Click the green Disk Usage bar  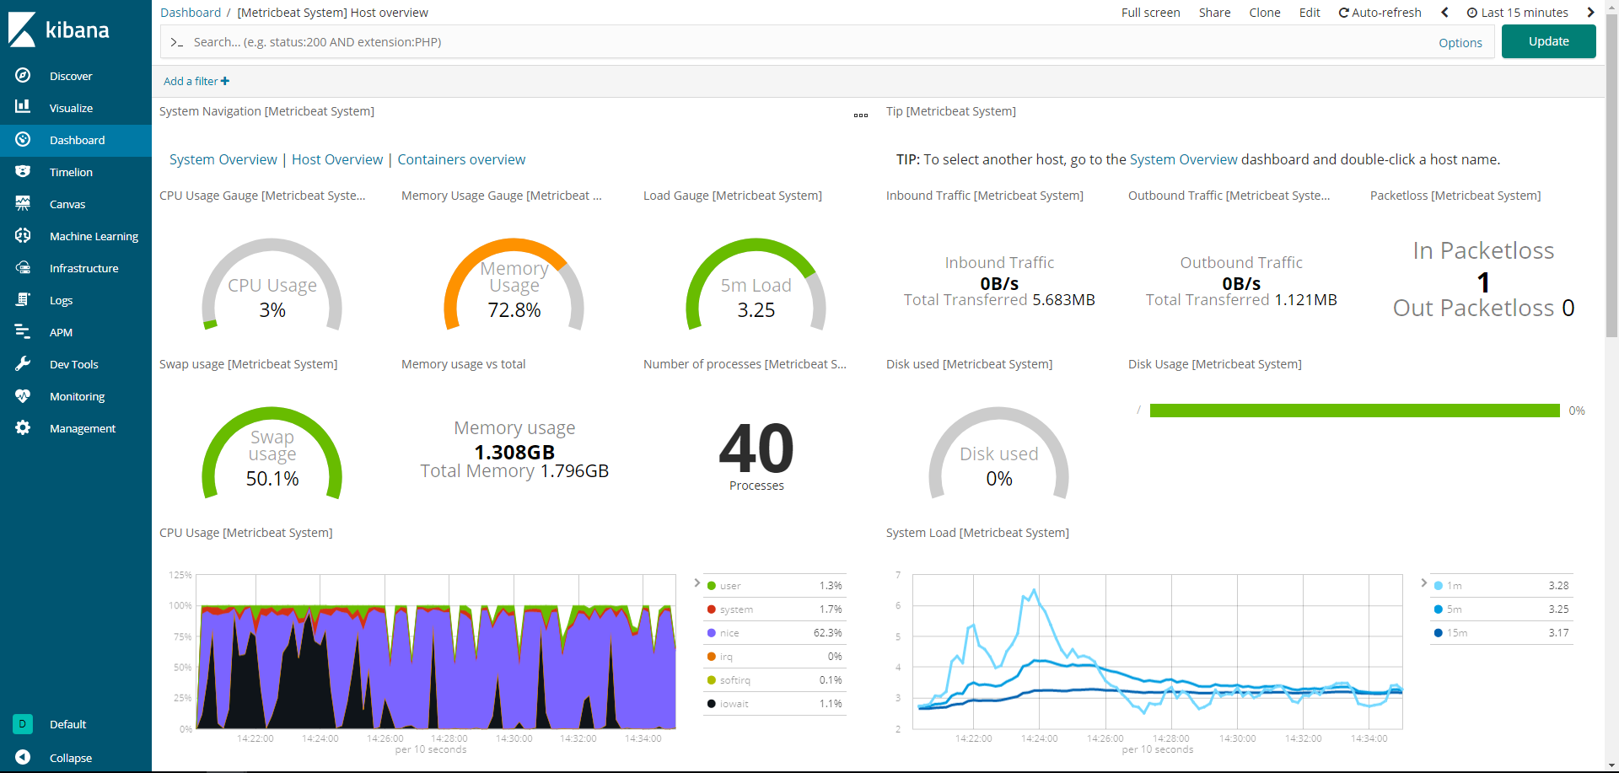click(1354, 411)
